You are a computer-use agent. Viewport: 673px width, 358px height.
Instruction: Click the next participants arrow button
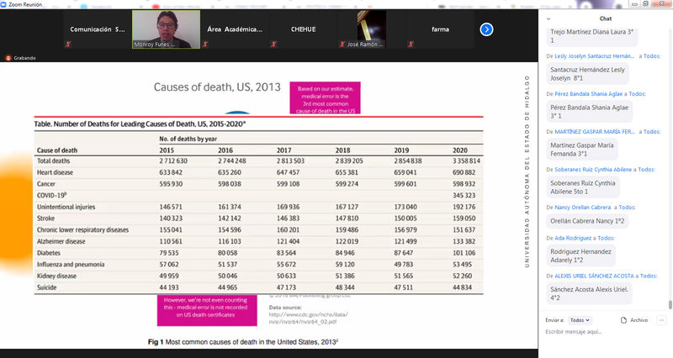pyautogui.click(x=486, y=29)
